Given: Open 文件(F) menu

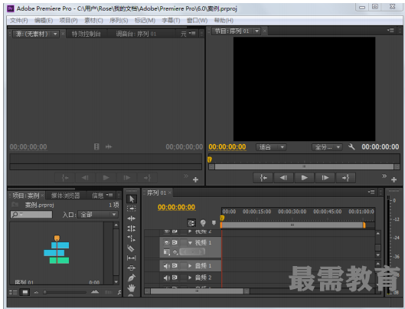Looking at the screenshot, I should (19, 20).
